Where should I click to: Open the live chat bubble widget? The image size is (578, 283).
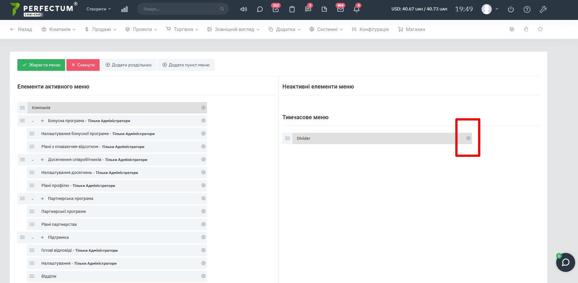coord(565,262)
